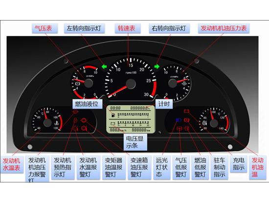The height and width of the screenshot is (202, 269).
Task: Click the fuel level bar on LCD
Action: tap(133, 114)
